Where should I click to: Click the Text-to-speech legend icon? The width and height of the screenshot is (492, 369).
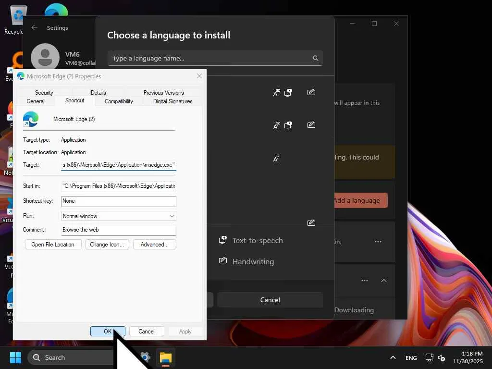(x=223, y=240)
